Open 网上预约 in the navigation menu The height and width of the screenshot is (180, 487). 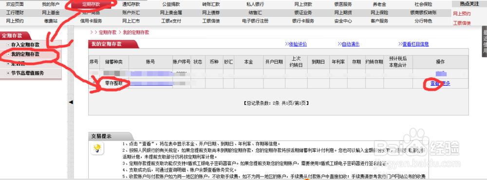coord(15,21)
